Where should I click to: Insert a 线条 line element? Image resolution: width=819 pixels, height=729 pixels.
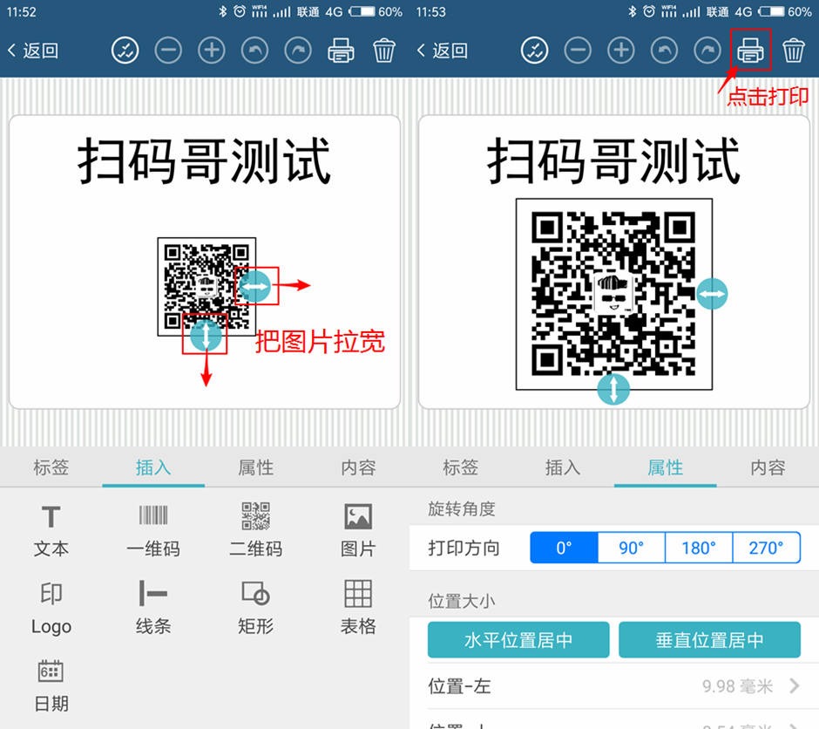[x=153, y=608]
